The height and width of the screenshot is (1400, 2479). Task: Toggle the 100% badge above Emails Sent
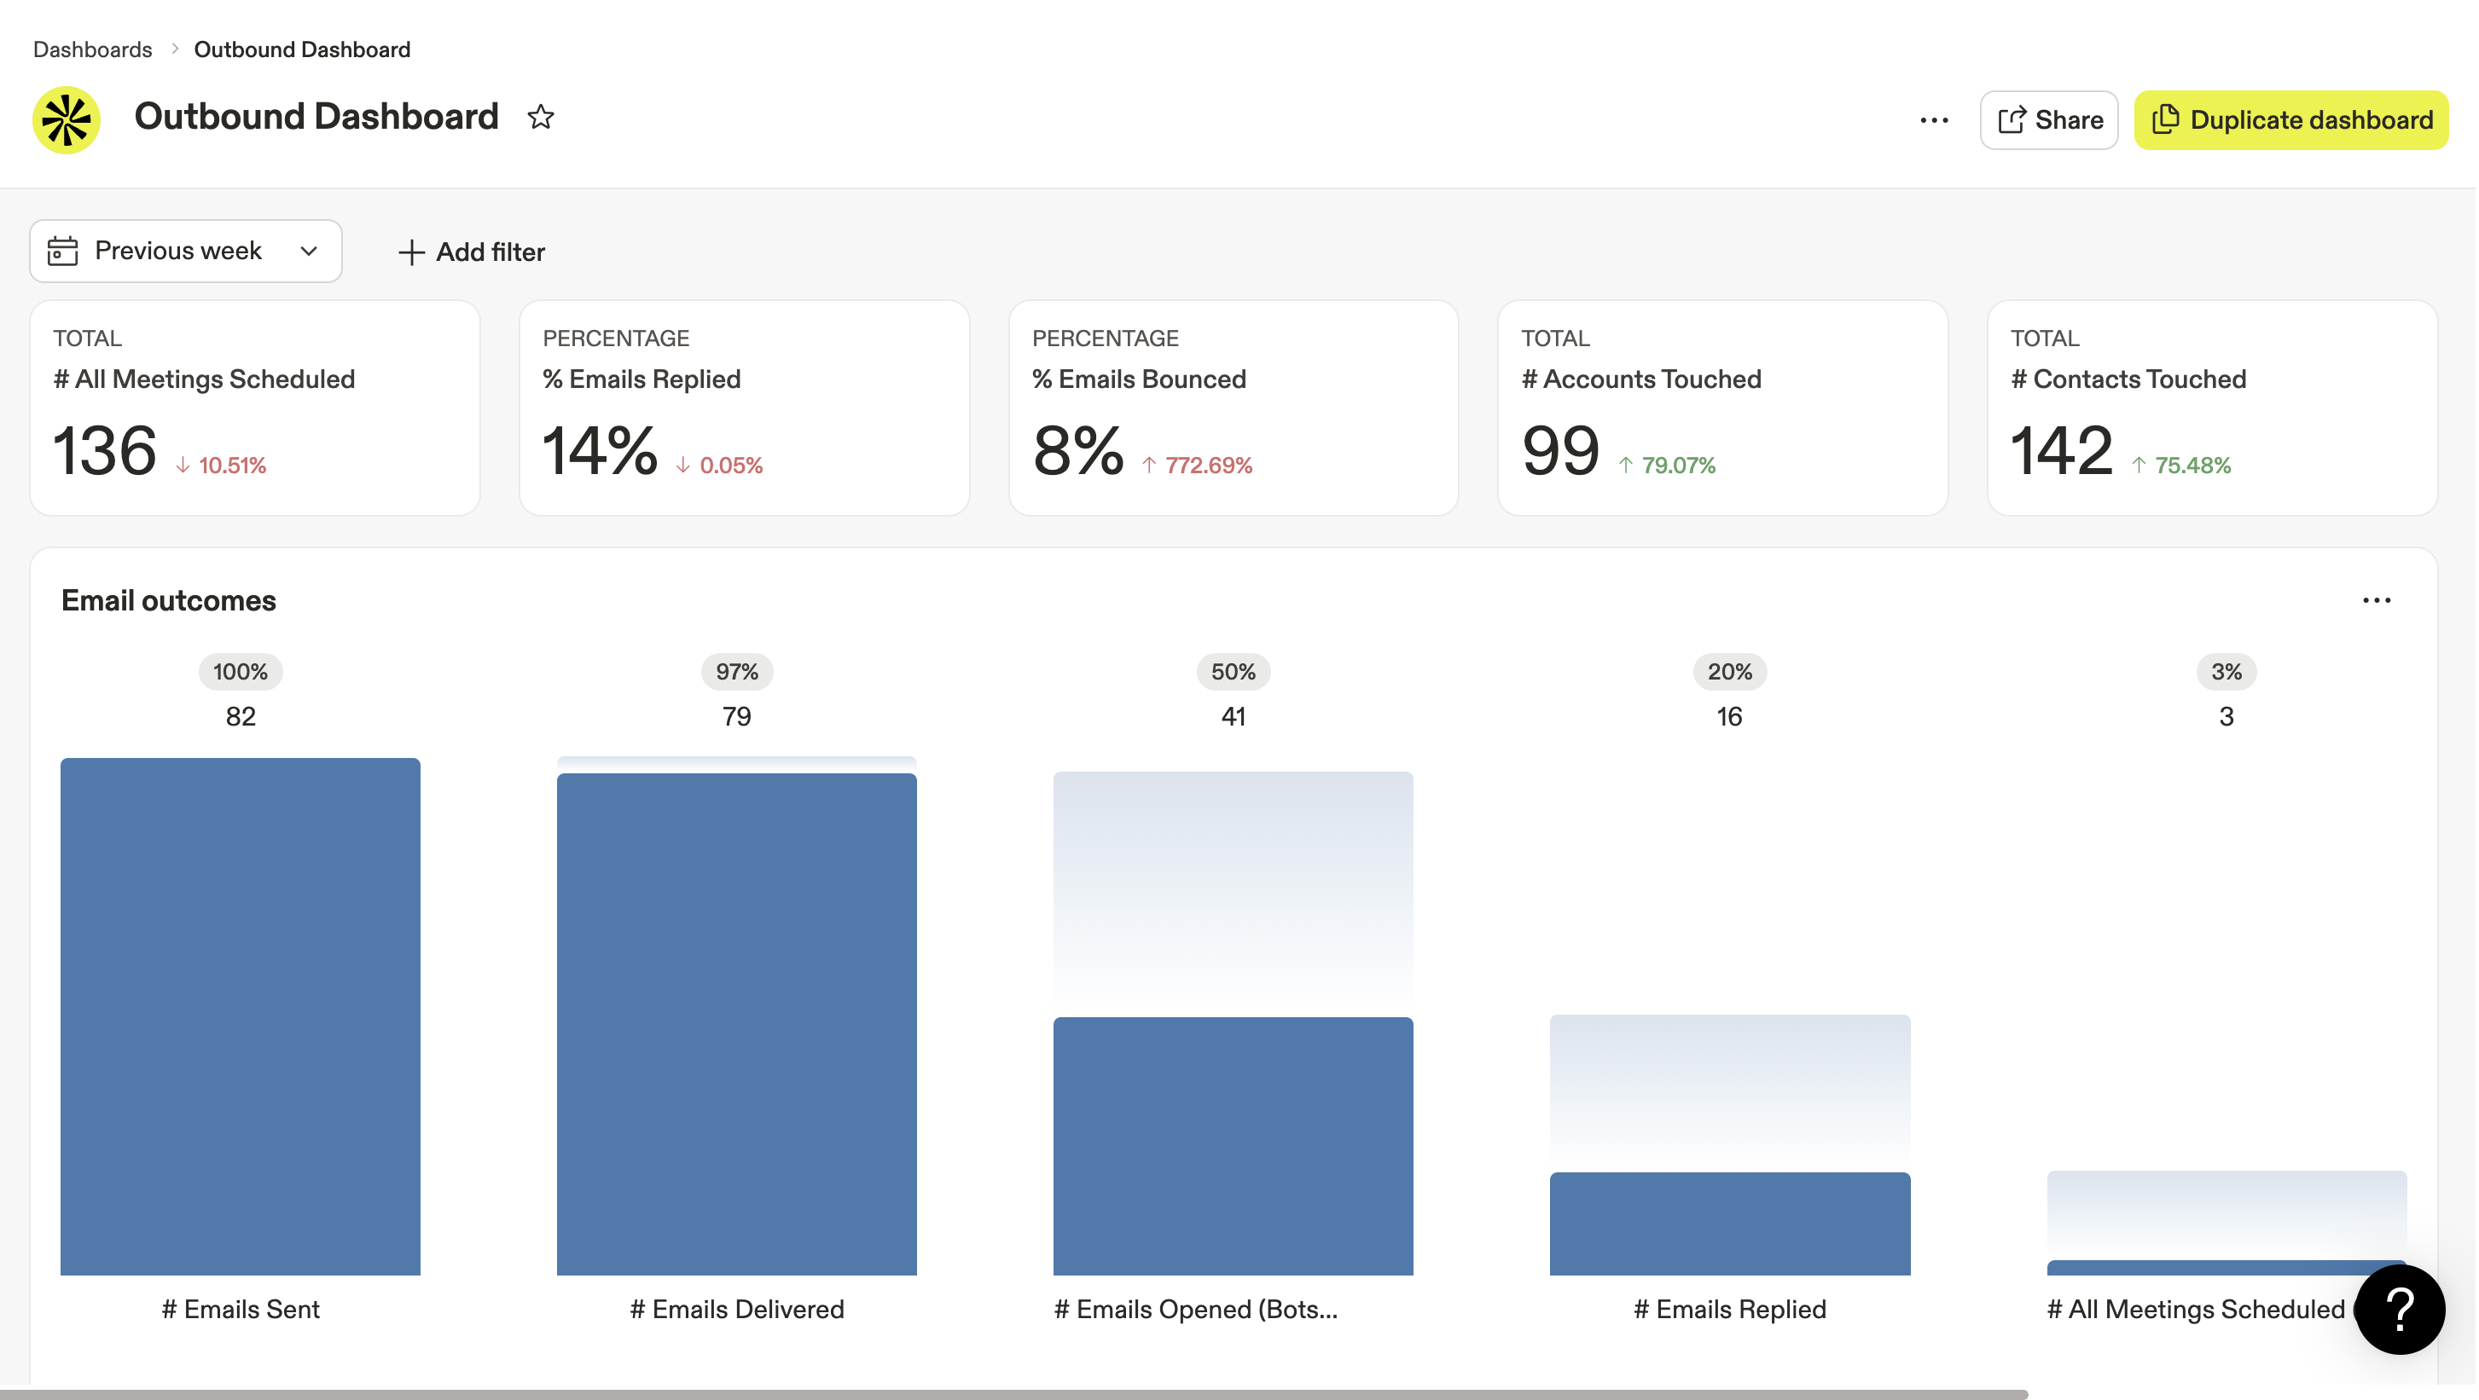click(240, 672)
